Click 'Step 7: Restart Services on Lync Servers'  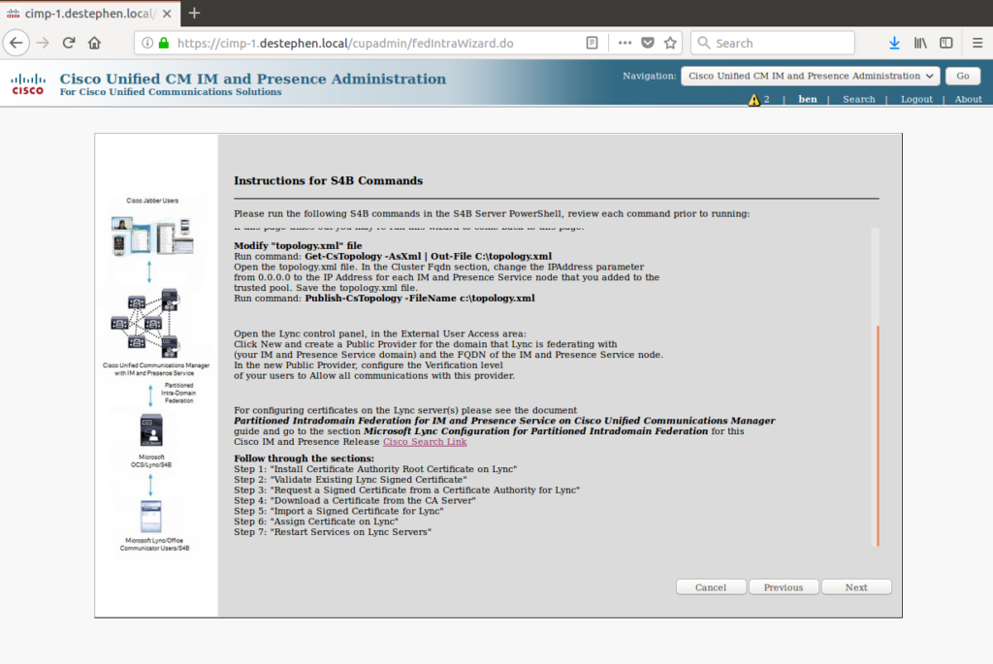coord(333,532)
